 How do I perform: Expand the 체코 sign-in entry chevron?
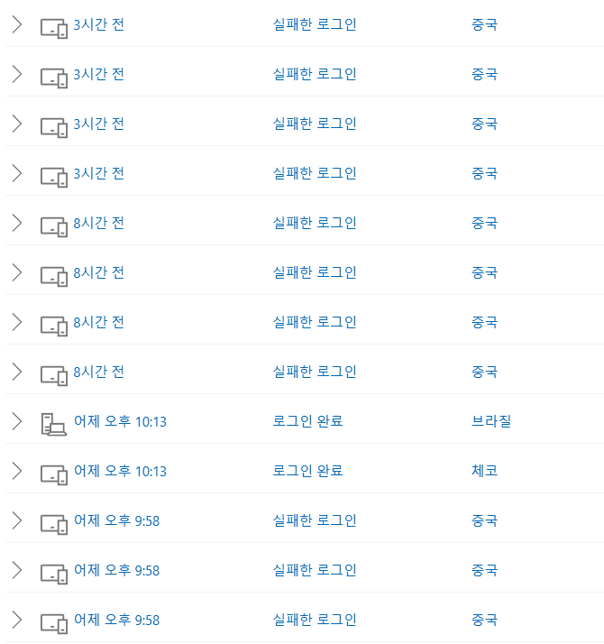(16, 471)
